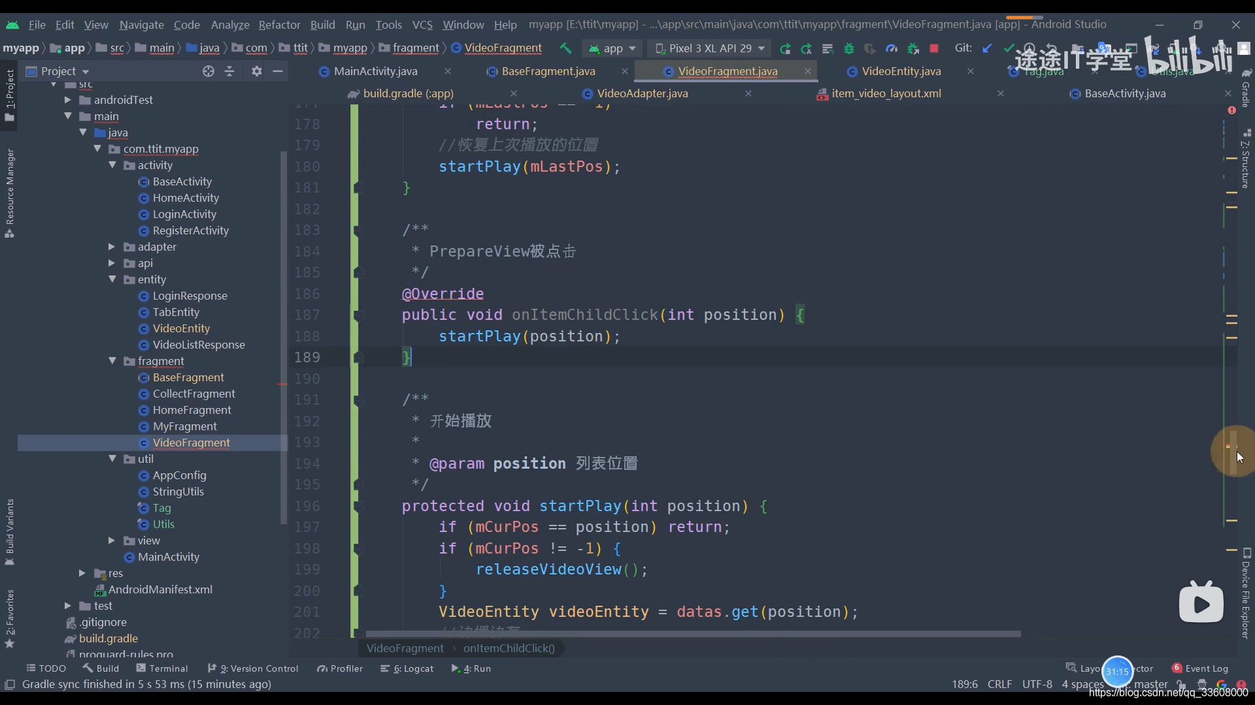Open the Logcat tool window
This screenshot has width=1255, height=705.
(x=407, y=668)
